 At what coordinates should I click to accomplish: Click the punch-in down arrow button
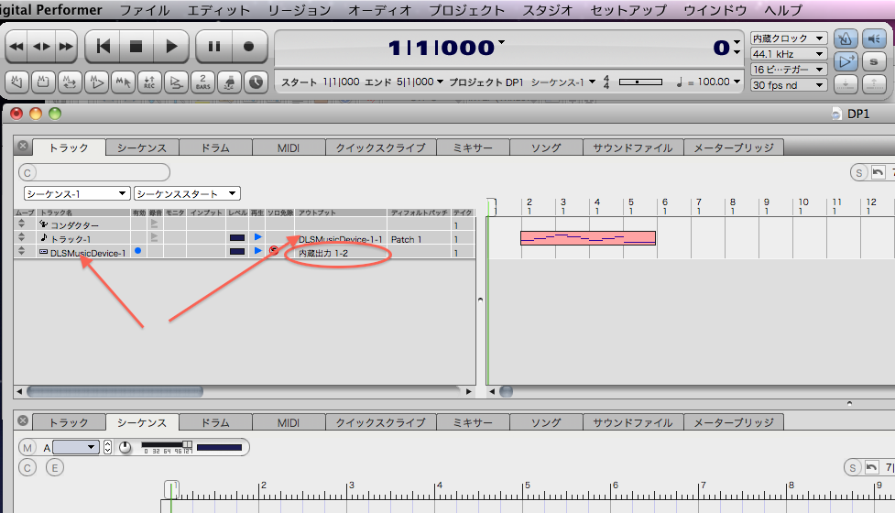[x=846, y=84]
